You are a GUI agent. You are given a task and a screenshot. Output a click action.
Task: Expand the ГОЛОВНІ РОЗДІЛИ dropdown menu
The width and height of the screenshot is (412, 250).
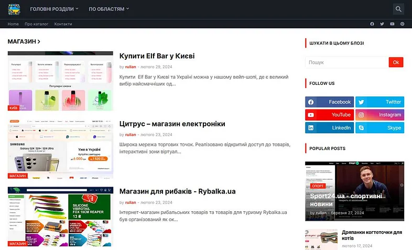[x=54, y=9]
